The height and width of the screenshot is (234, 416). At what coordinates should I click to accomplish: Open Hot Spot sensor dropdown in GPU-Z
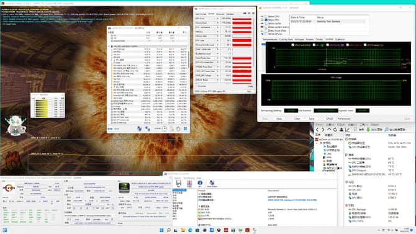(x=217, y=32)
